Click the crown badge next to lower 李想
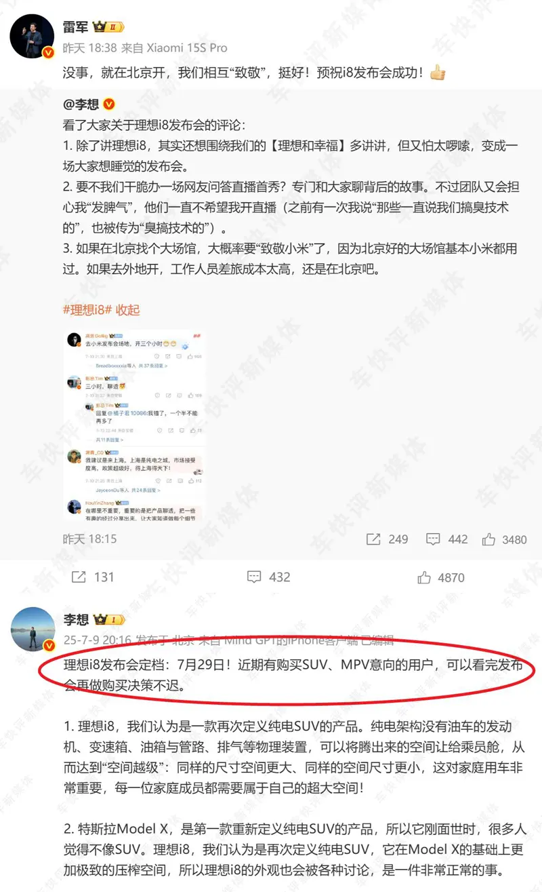Image resolution: width=542 pixels, height=892 pixels. (109, 619)
